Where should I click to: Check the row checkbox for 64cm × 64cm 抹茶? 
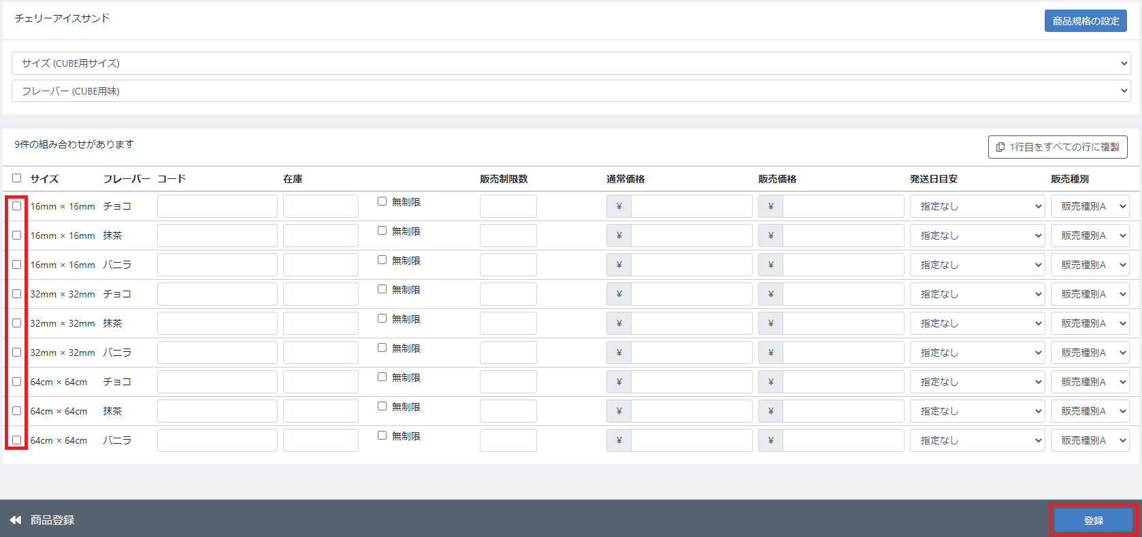point(17,411)
